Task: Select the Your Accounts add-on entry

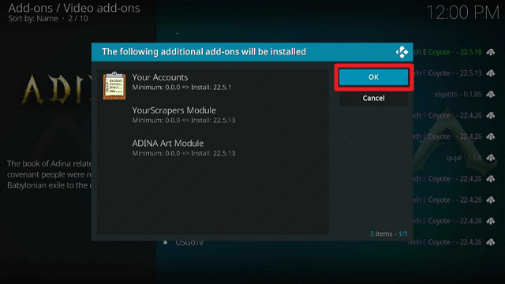Action: (x=212, y=85)
